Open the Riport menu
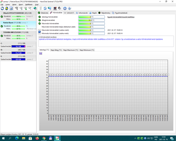Image resolution: width=176 pixels, height=141 pixels. pos(21,4)
